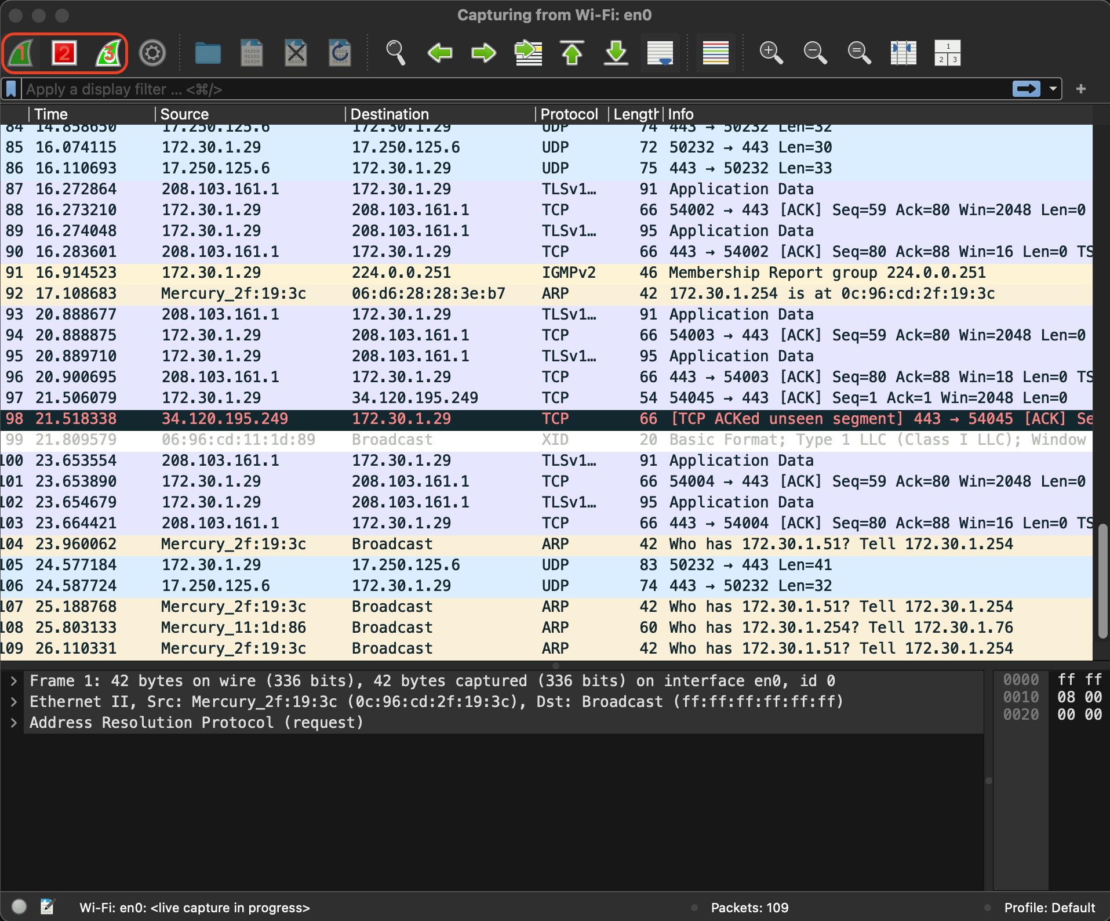This screenshot has width=1110, height=921.
Task: Select packet 97 to 34.120.195.249
Action: tap(546, 398)
